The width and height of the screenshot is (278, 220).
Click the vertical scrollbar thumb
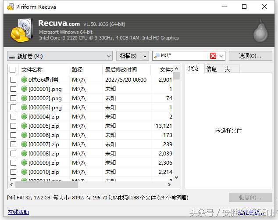point(176,76)
